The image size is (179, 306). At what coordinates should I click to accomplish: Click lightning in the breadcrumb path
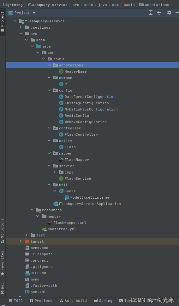click(13, 5)
